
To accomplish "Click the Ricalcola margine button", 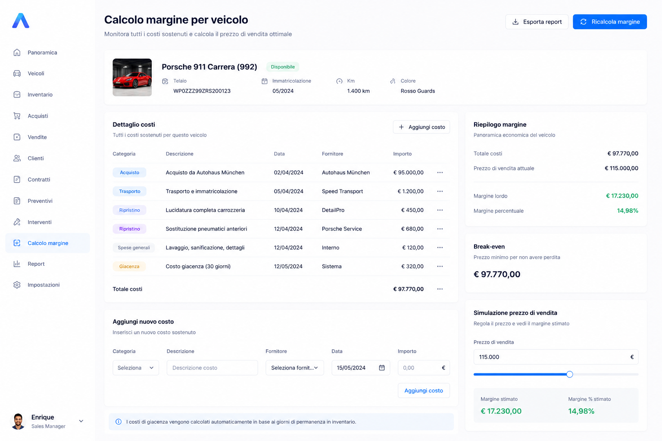I will (610, 22).
